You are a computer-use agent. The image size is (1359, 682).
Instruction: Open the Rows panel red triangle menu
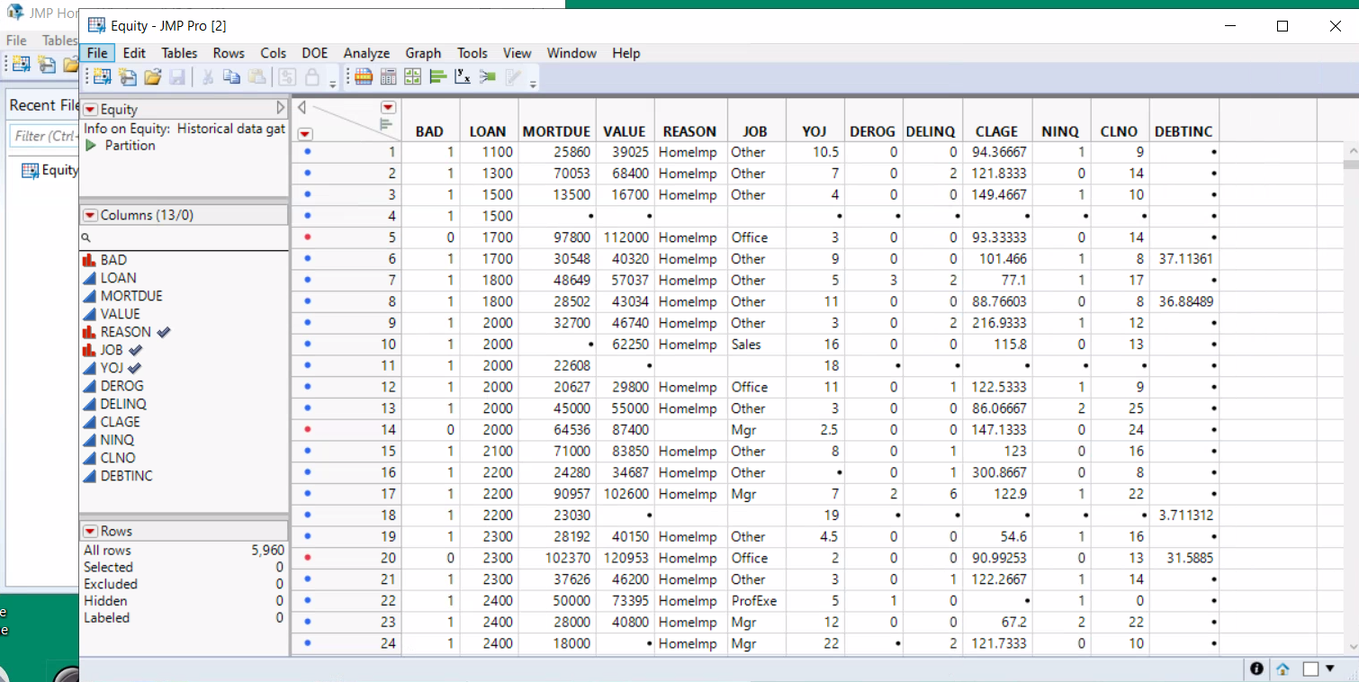click(91, 531)
